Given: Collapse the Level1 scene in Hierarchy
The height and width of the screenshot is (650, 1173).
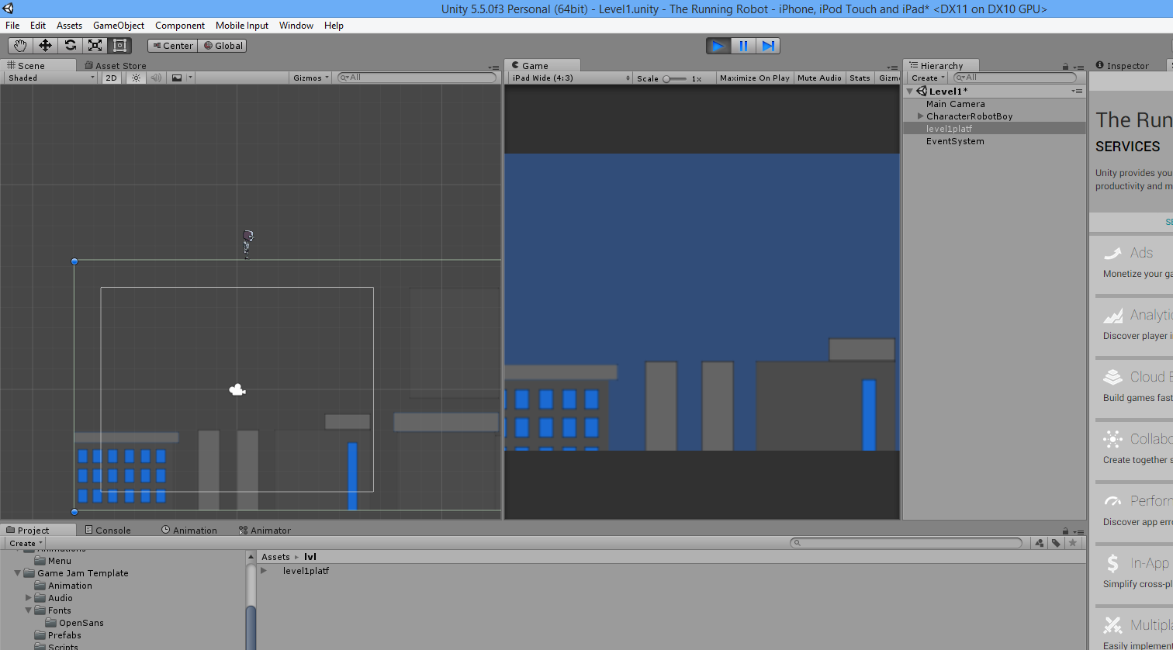Looking at the screenshot, I should [x=912, y=91].
